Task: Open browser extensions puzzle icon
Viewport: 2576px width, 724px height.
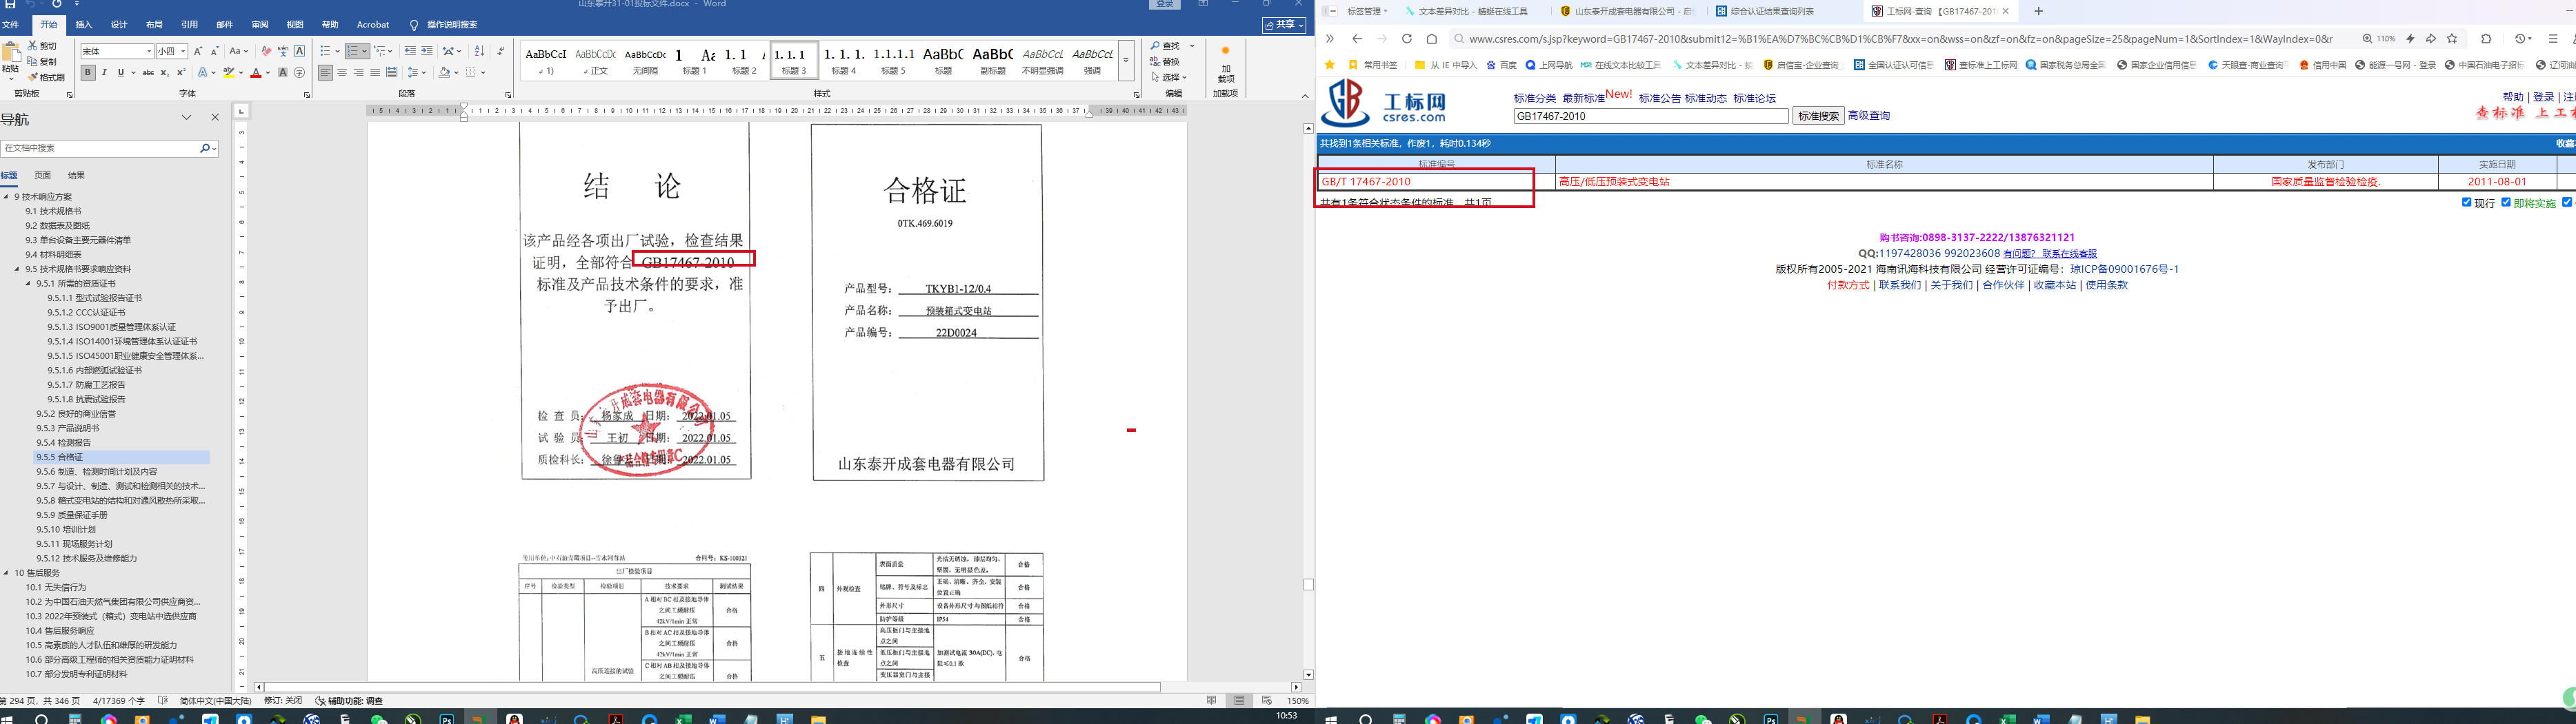Action: pos(2486,39)
